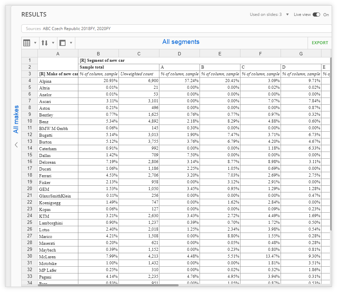Click the freeze panes frame icon
The height and width of the screenshot is (292, 337).
[x=62, y=43]
